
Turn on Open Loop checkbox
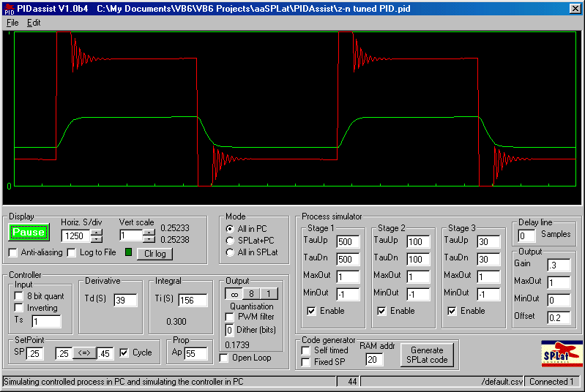[225, 358]
